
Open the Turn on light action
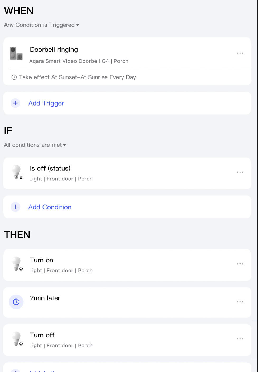tap(42, 260)
